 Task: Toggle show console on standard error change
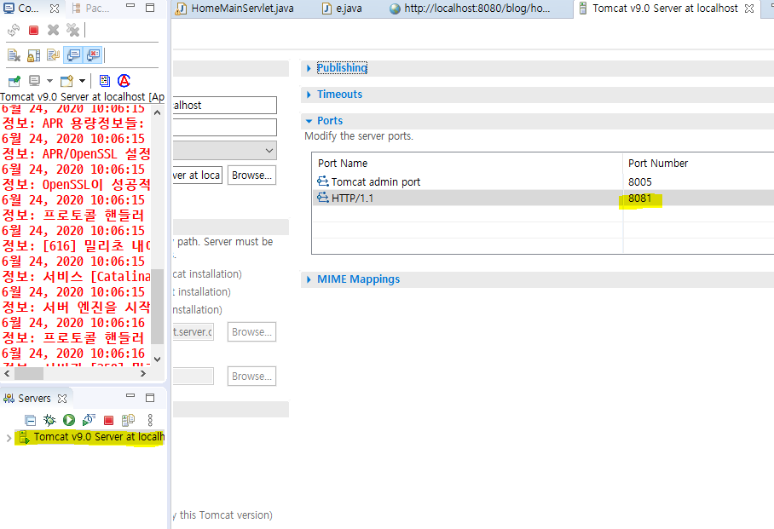93,55
